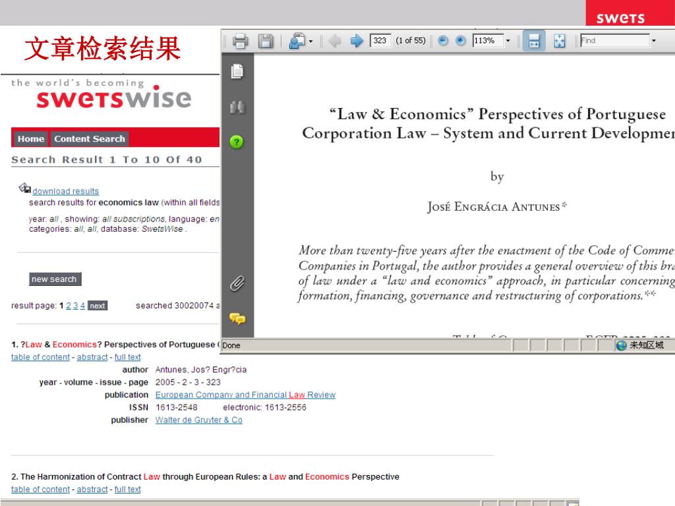
Task: Click the Find text field
Action: (x=614, y=40)
